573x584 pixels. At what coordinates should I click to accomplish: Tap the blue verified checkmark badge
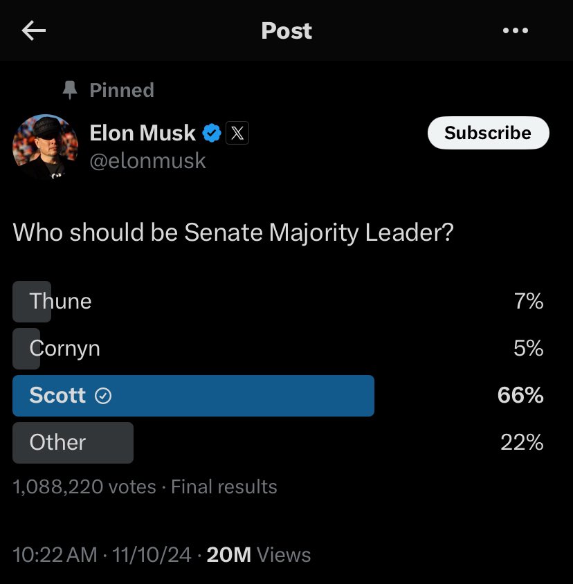(212, 133)
